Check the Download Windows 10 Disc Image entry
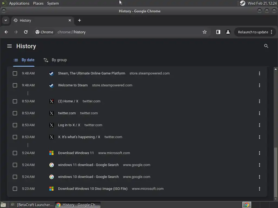This screenshot has width=278, height=208. (15, 189)
